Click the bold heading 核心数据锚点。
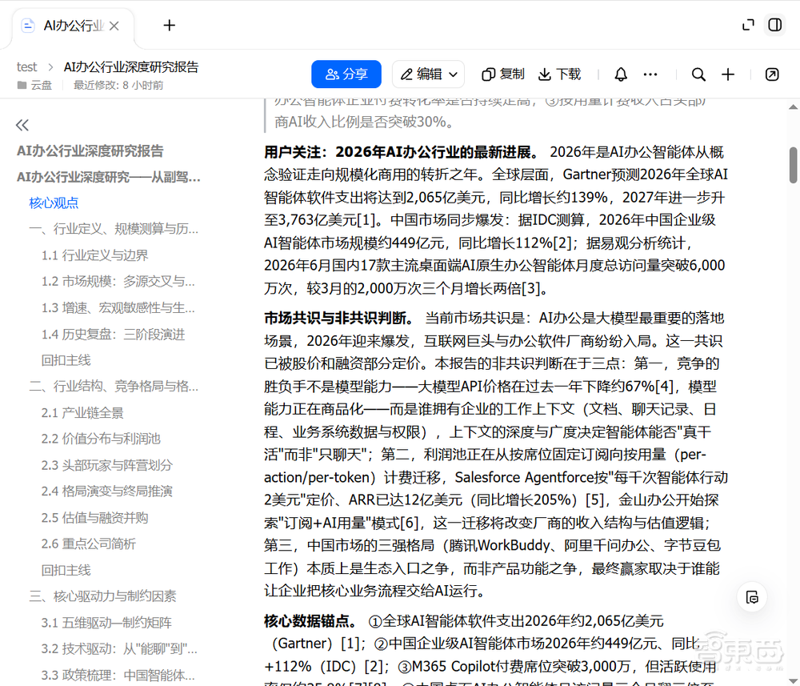 coord(310,621)
